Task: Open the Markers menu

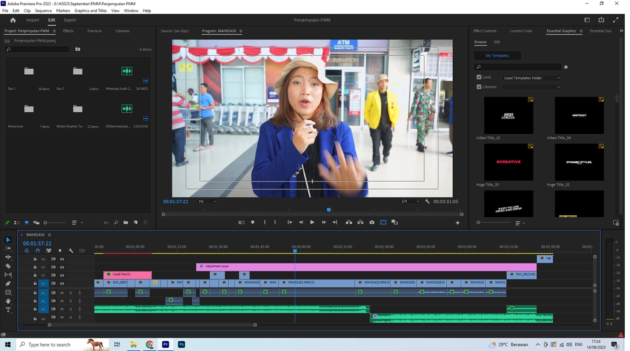Action: (x=63, y=11)
